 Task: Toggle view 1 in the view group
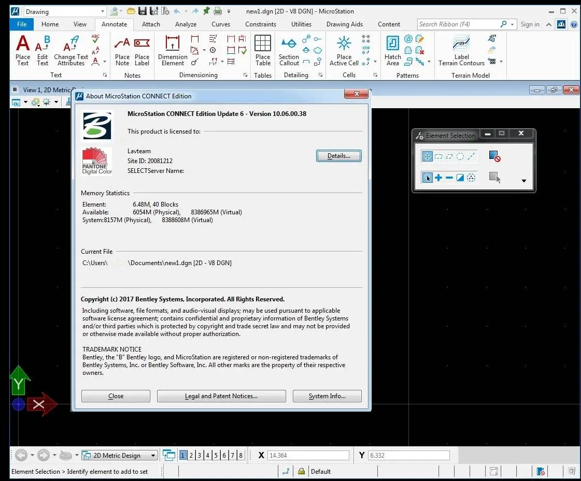182,455
